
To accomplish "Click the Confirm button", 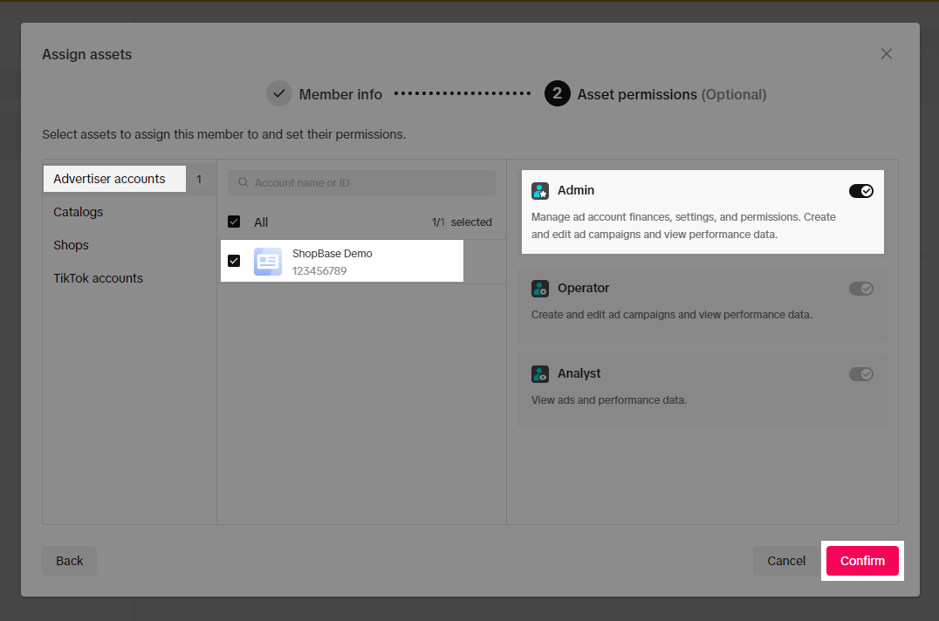I will point(862,561).
